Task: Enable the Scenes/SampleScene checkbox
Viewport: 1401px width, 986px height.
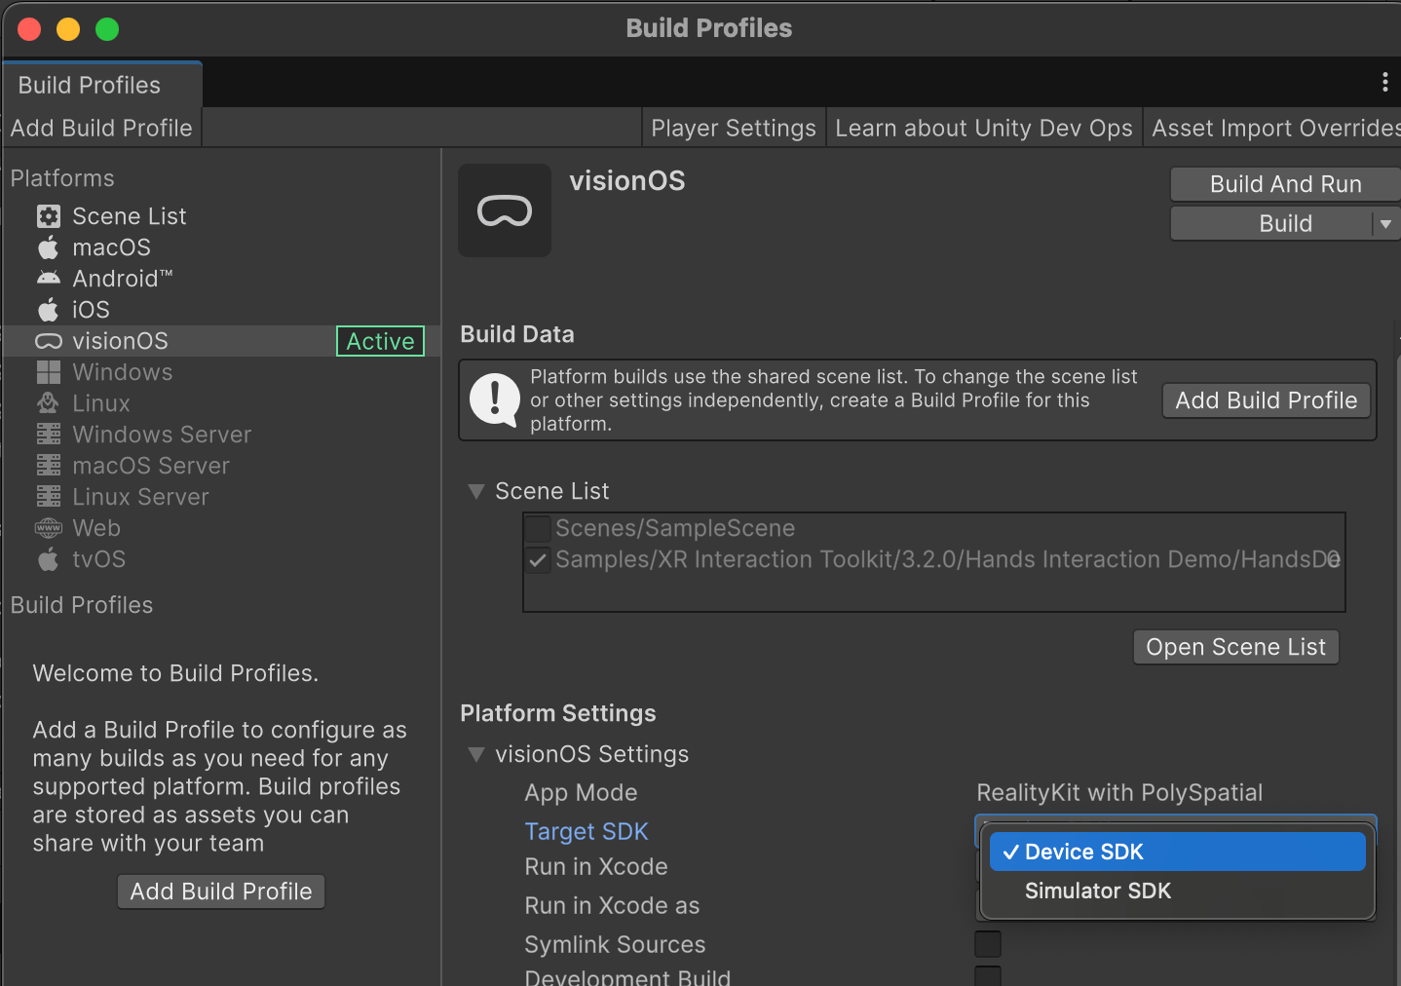Action: coord(538,529)
